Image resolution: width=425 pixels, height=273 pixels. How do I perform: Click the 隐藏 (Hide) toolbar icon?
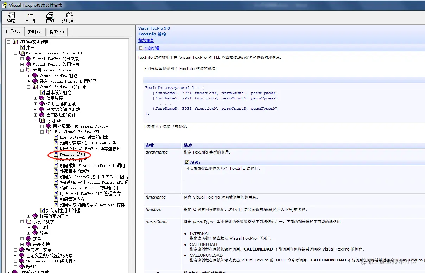pos(11,15)
